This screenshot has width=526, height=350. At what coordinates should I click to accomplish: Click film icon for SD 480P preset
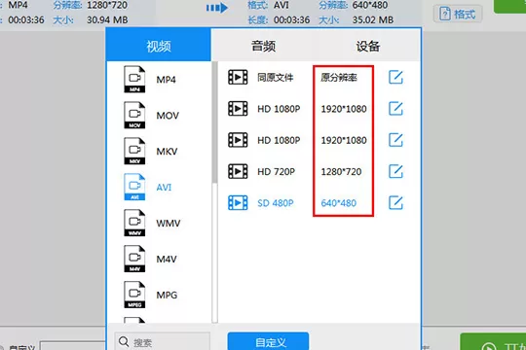[x=238, y=203]
